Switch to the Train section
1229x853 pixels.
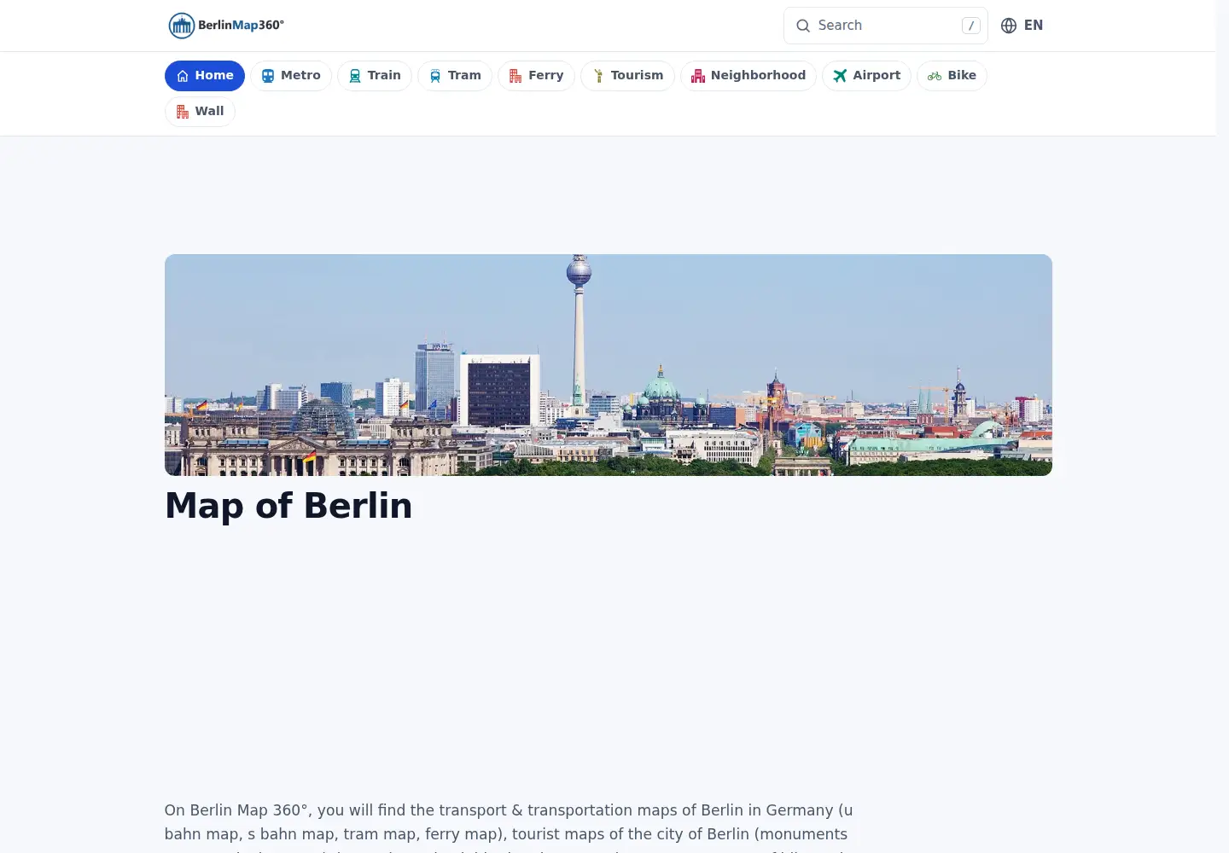pyautogui.click(x=375, y=76)
